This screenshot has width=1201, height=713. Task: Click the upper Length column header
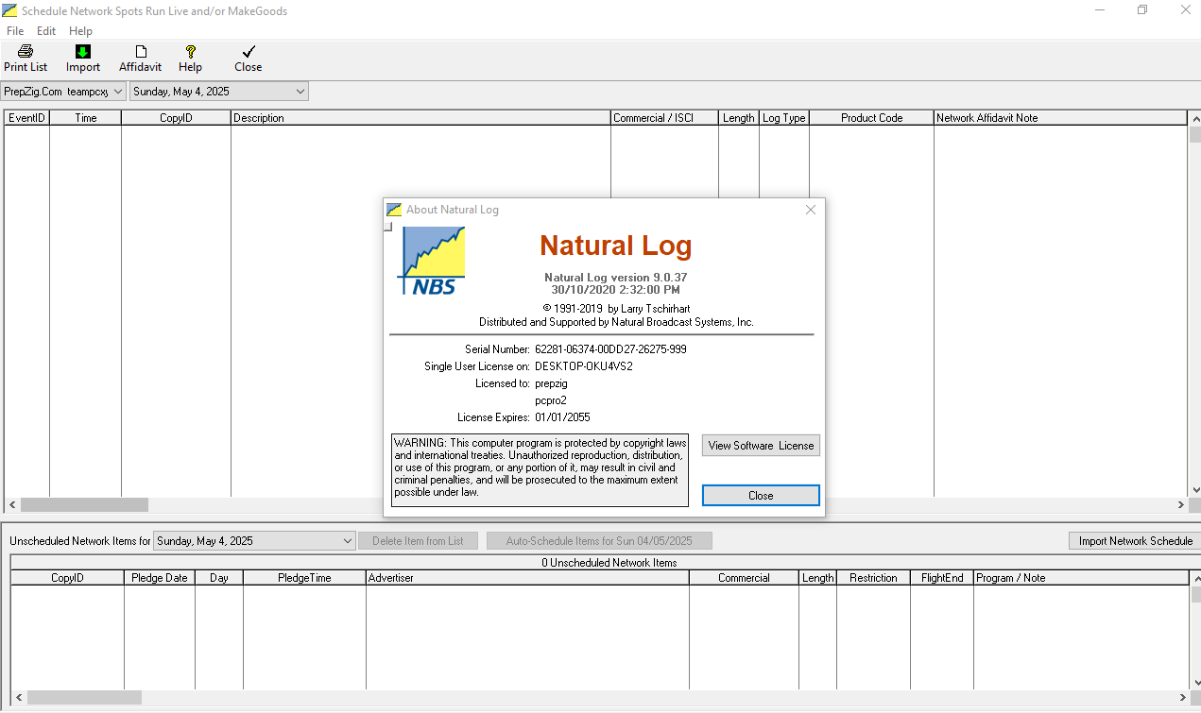pos(739,118)
